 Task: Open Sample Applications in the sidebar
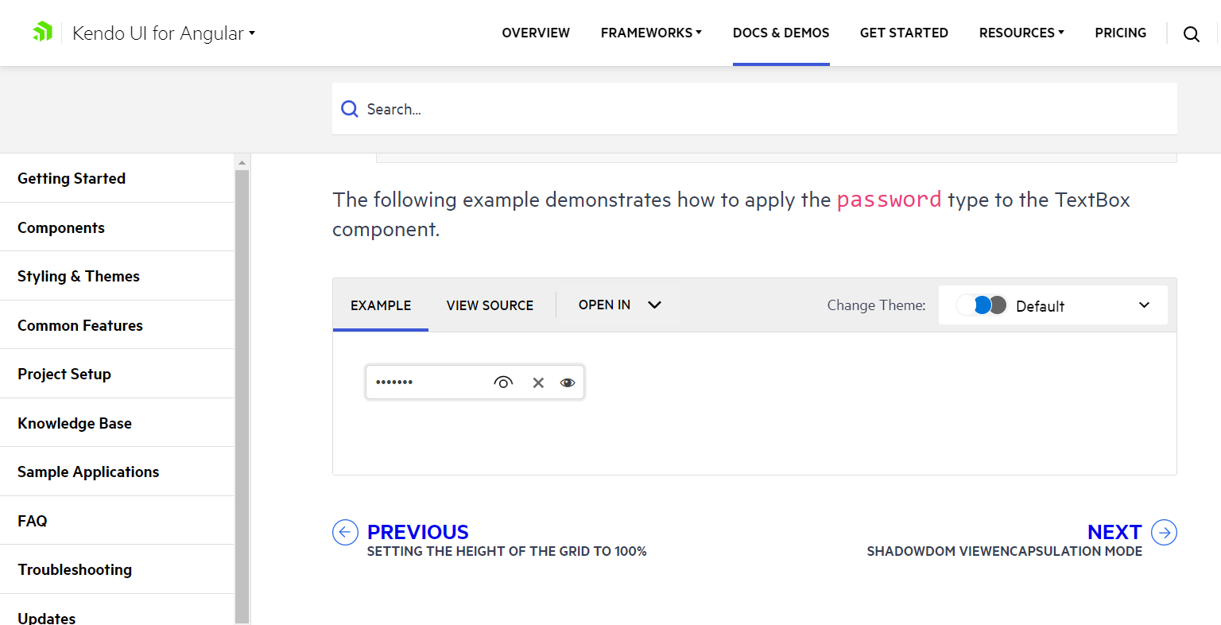[117, 472]
